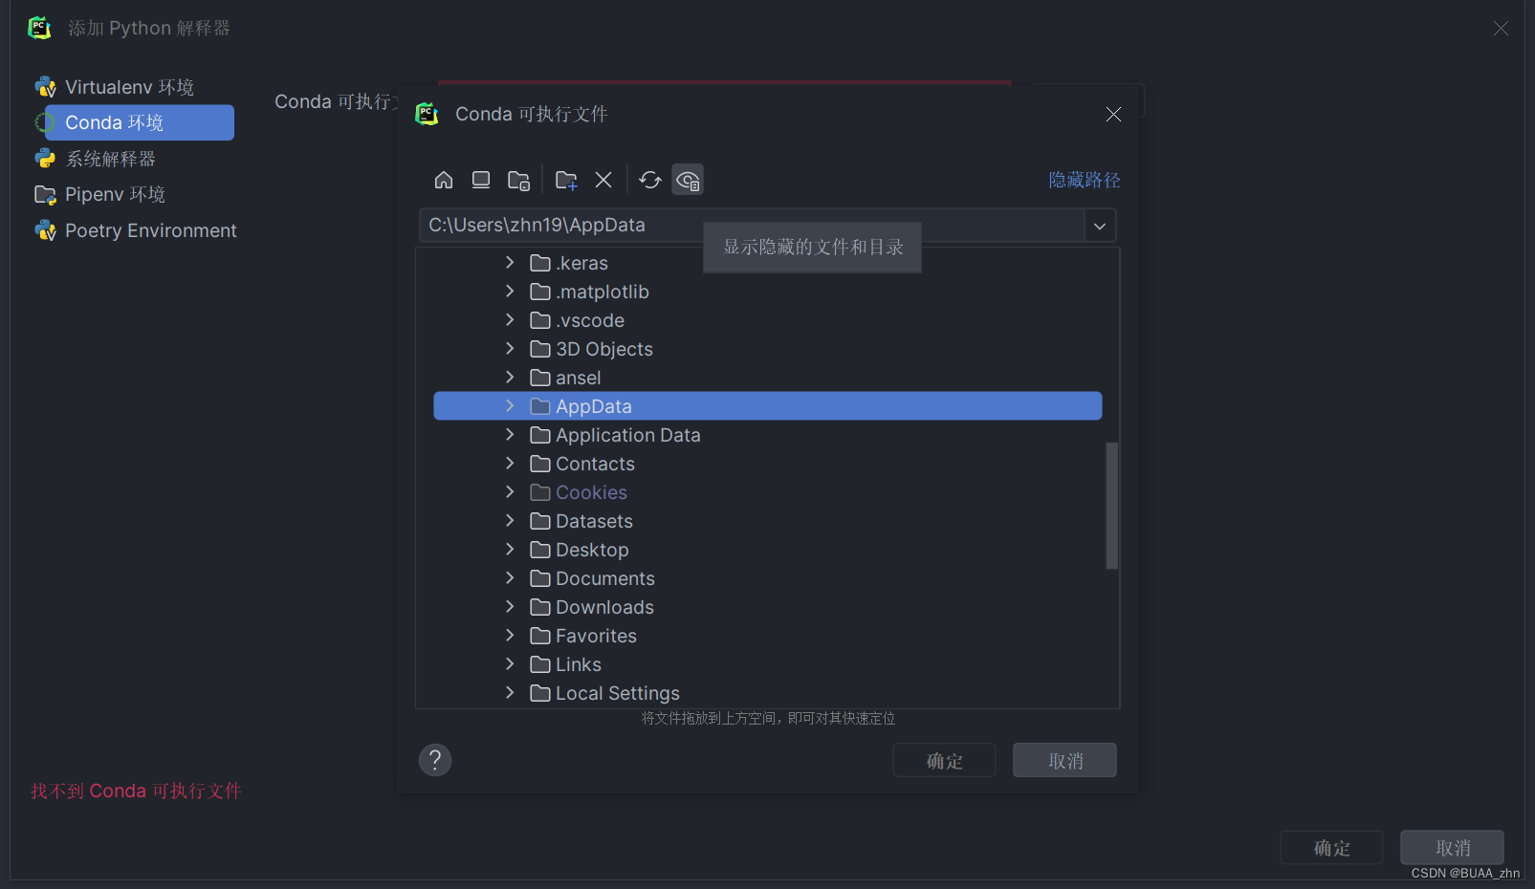Select the .keras folder row
This screenshot has width=1535, height=889.
(x=768, y=263)
